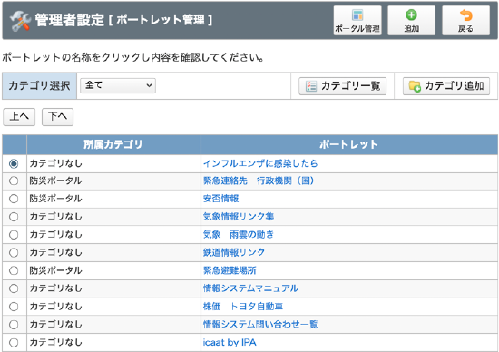The width and height of the screenshot is (499, 352).
Task: Click the 所属カテゴリ column header
Action: coord(113,144)
